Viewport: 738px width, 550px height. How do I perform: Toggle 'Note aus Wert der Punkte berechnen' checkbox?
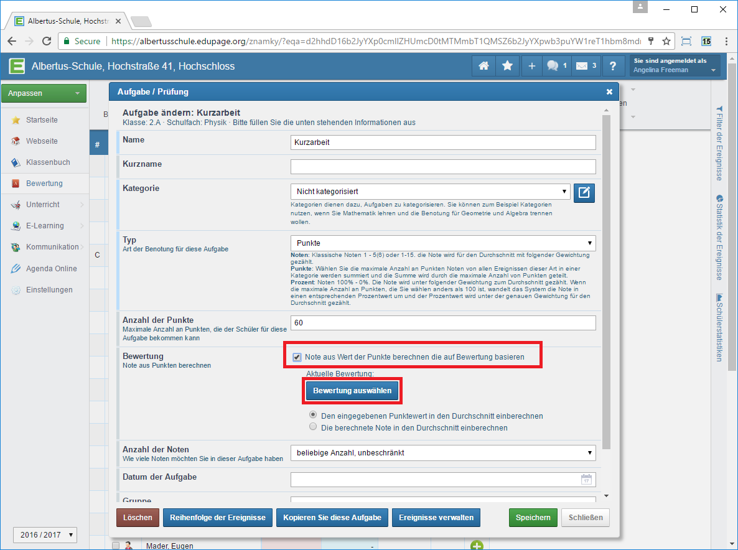[x=297, y=357]
